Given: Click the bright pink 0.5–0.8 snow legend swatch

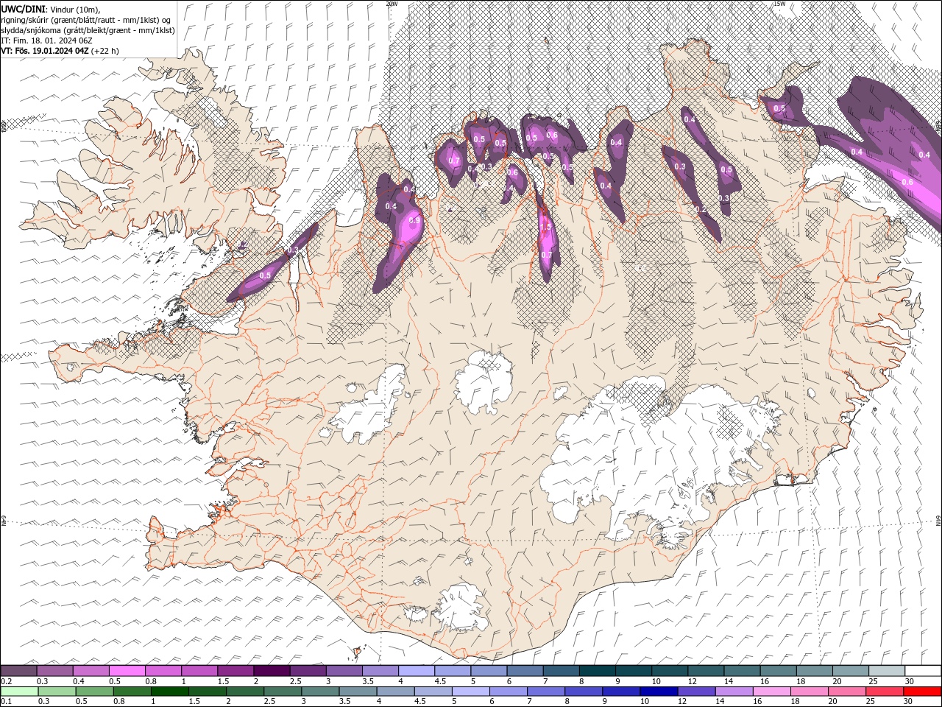Looking at the screenshot, I should [127, 671].
